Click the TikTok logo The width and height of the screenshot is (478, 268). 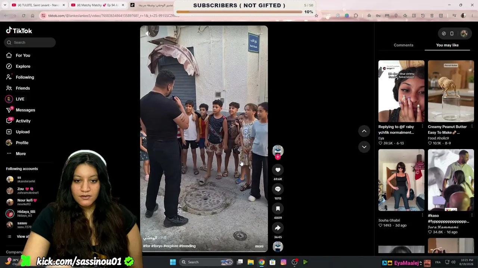click(x=19, y=31)
